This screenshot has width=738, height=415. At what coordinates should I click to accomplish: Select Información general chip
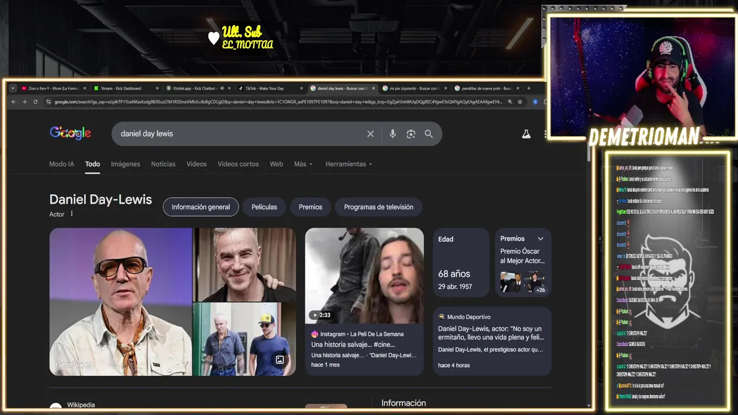(x=201, y=207)
